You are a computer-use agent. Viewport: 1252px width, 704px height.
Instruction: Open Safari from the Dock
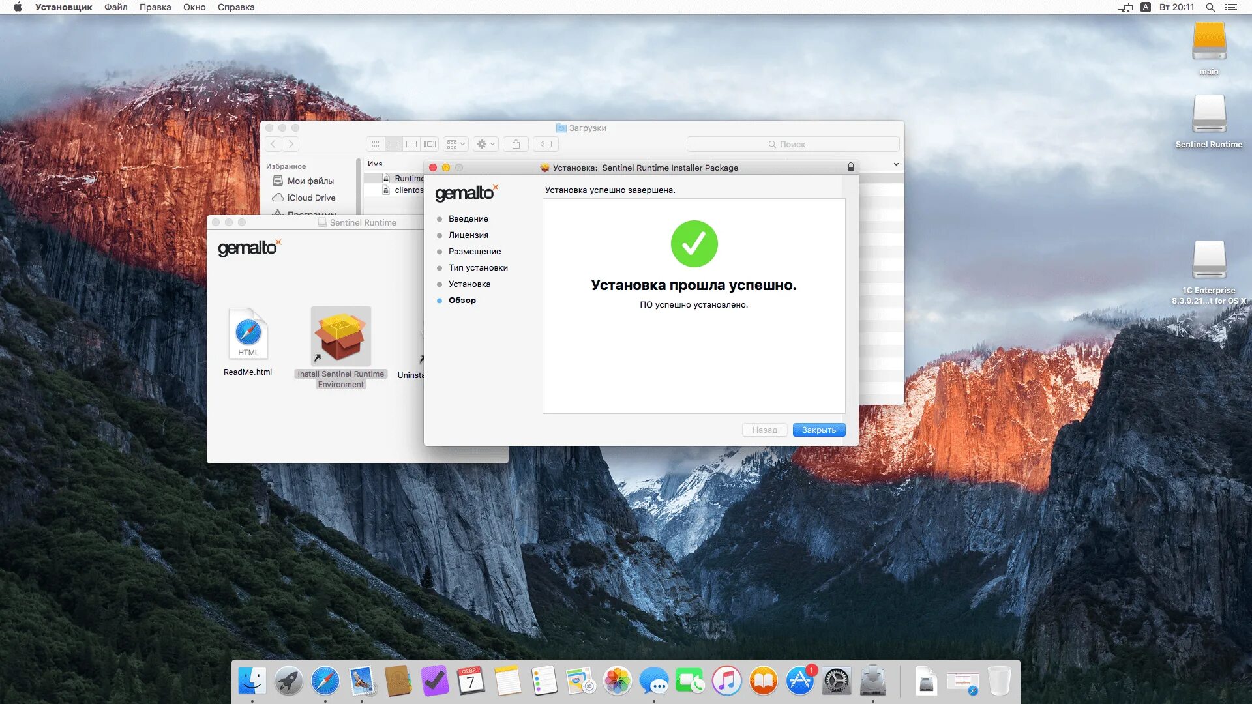325,681
